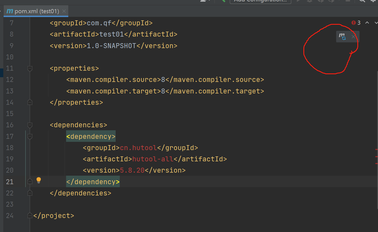Click the fold marker at line 14
The height and width of the screenshot is (232, 378).
[x=30, y=102]
